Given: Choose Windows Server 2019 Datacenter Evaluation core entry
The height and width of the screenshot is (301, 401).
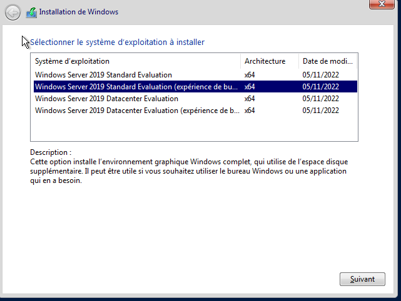Looking at the screenshot, I should (106, 99).
